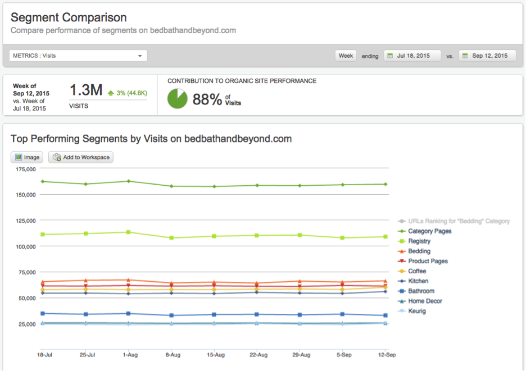Viewport: 526px width, 371px height.
Task: Click the 175,000 y-axis label
Action: pyautogui.click(x=26, y=170)
